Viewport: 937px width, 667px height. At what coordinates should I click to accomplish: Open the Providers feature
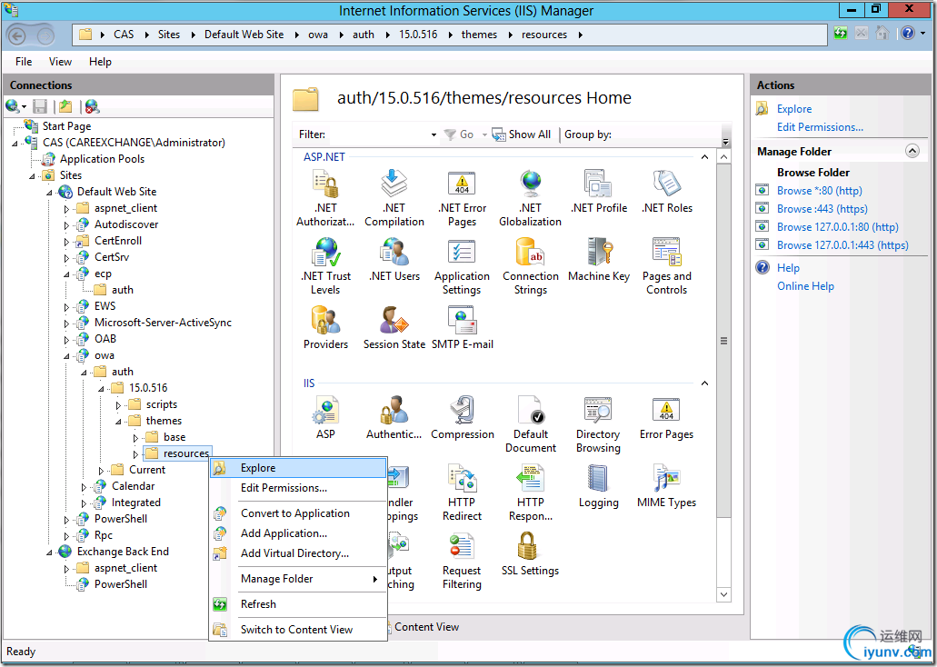tap(325, 327)
